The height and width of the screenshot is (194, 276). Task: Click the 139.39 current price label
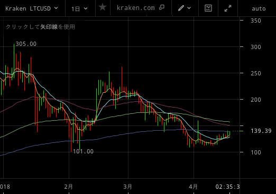pyautogui.click(x=261, y=131)
